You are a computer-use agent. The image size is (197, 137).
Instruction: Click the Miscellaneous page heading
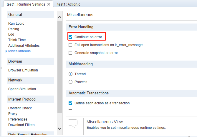[80, 15]
